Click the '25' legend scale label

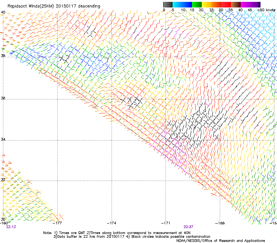point(211,10)
